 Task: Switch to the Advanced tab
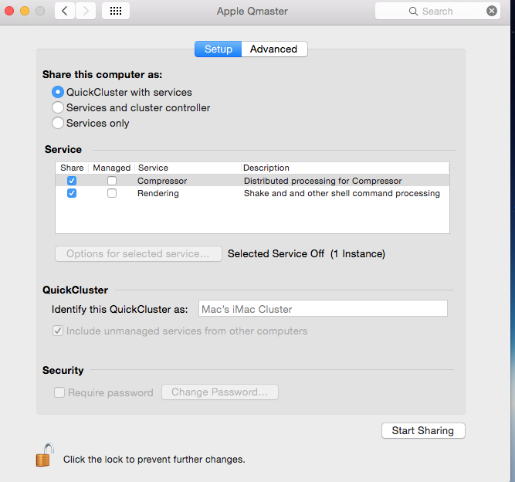pos(274,49)
